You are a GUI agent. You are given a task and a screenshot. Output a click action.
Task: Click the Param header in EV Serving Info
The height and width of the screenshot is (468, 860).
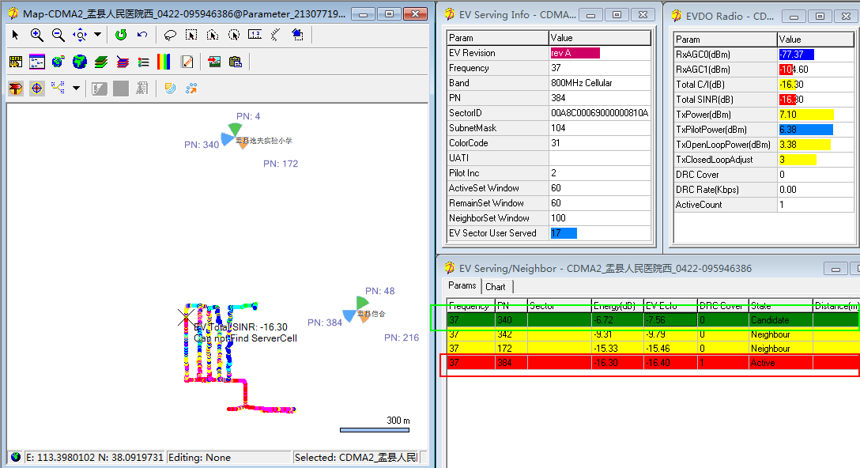click(497, 38)
